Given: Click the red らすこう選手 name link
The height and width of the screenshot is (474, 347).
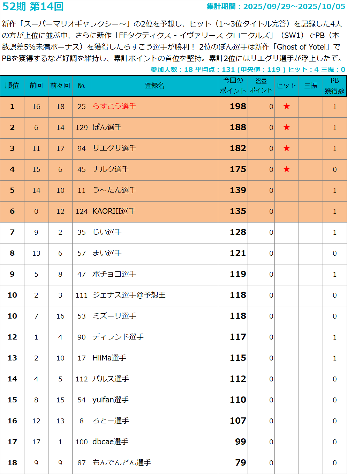Looking at the screenshot, I should (114, 107).
